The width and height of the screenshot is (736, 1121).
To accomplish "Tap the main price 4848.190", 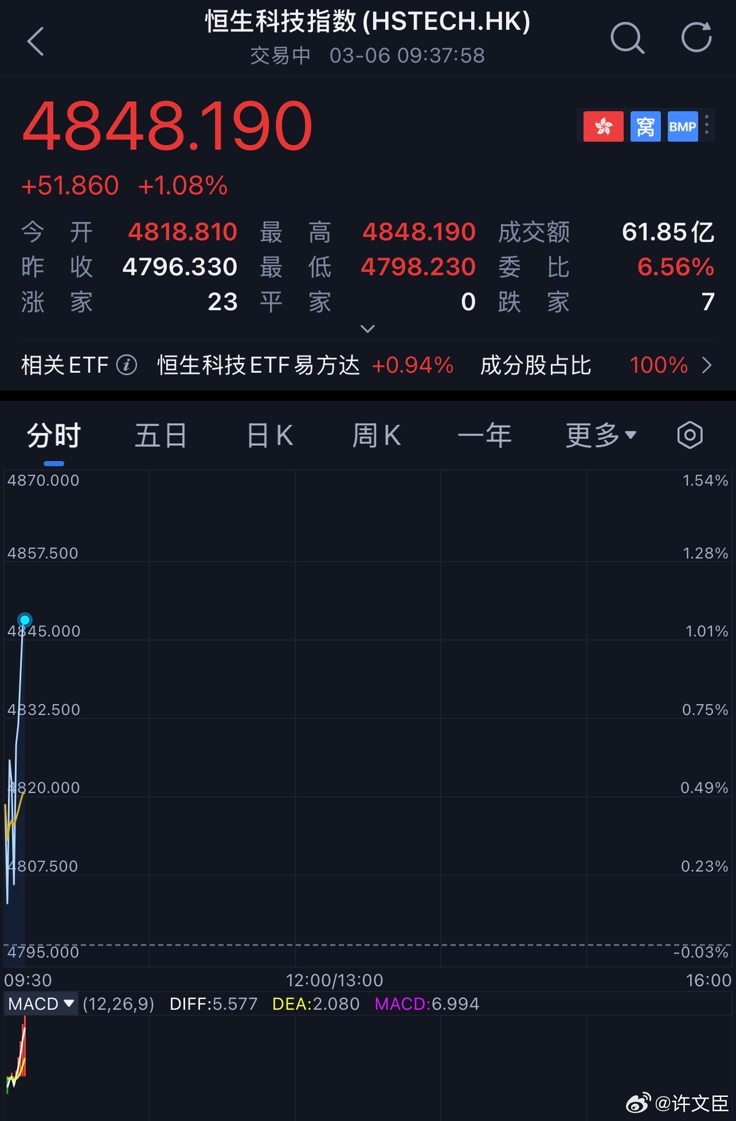I will pyautogui.click(x=167, y=125).
